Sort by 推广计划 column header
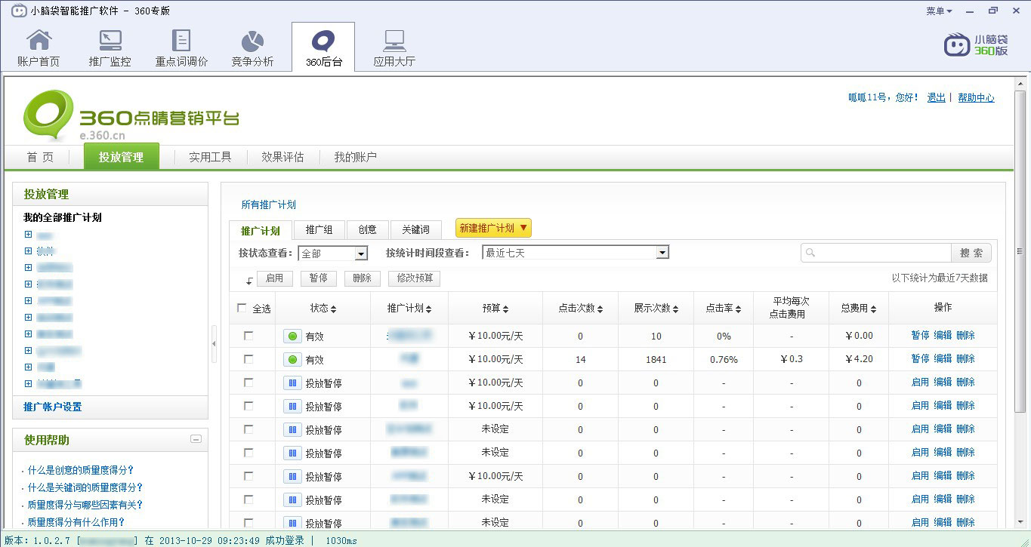The image size is (1031, 547). tap(409, 309)
